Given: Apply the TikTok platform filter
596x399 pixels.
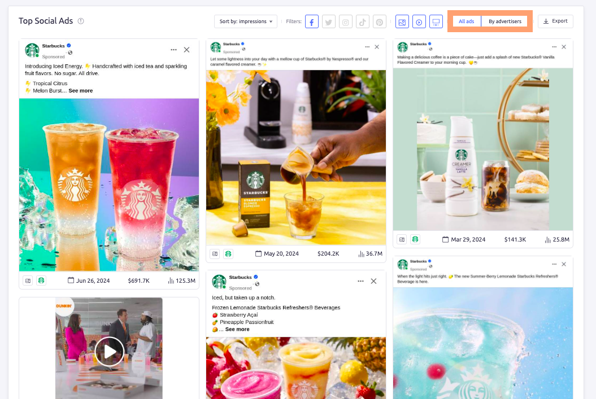Looking at the screenshot, I should pos(362,21).
